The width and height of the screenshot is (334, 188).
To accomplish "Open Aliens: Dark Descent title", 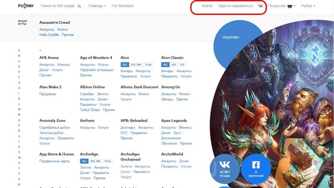I will [x=139, y=87].
